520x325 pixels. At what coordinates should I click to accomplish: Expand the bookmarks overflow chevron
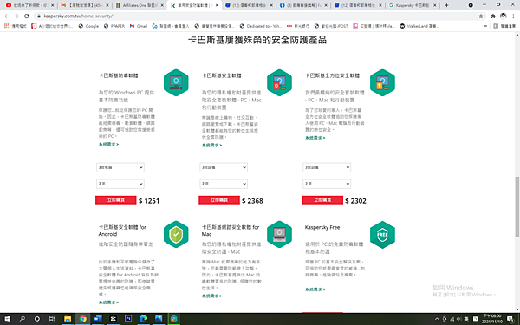[x=486, y=26]
